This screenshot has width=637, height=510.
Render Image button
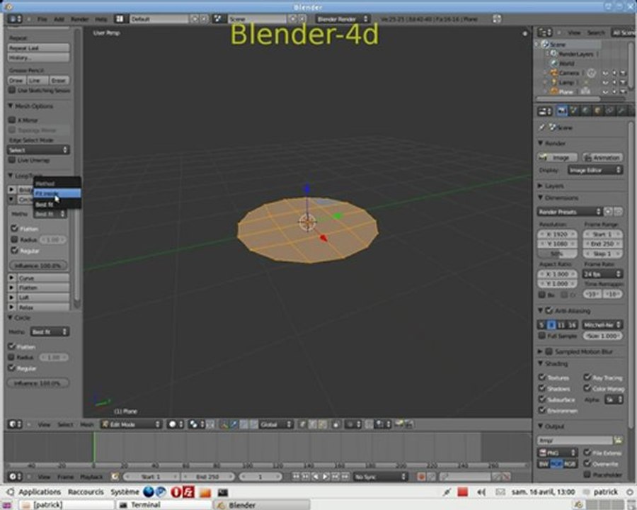click(x=558, y=157)
